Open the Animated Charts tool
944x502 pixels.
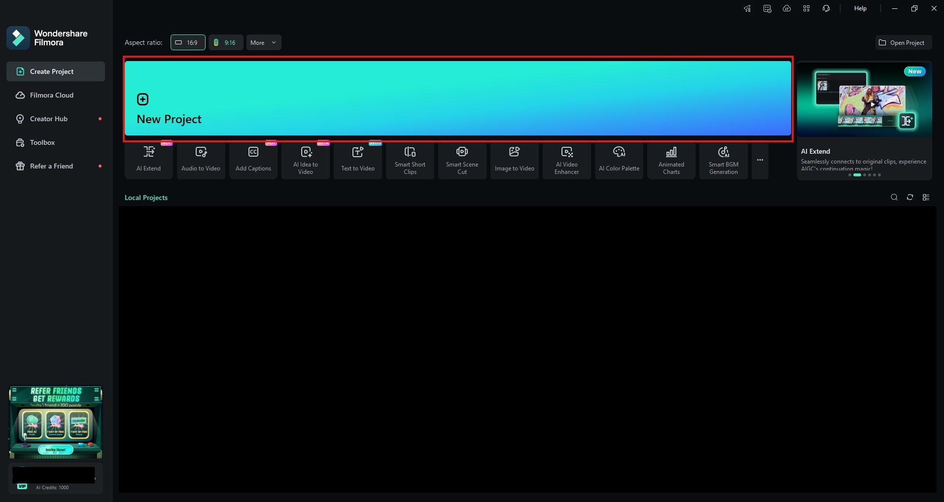point(671,161)
